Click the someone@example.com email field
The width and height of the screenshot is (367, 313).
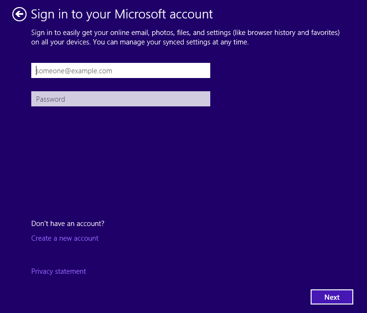[120, 70]
